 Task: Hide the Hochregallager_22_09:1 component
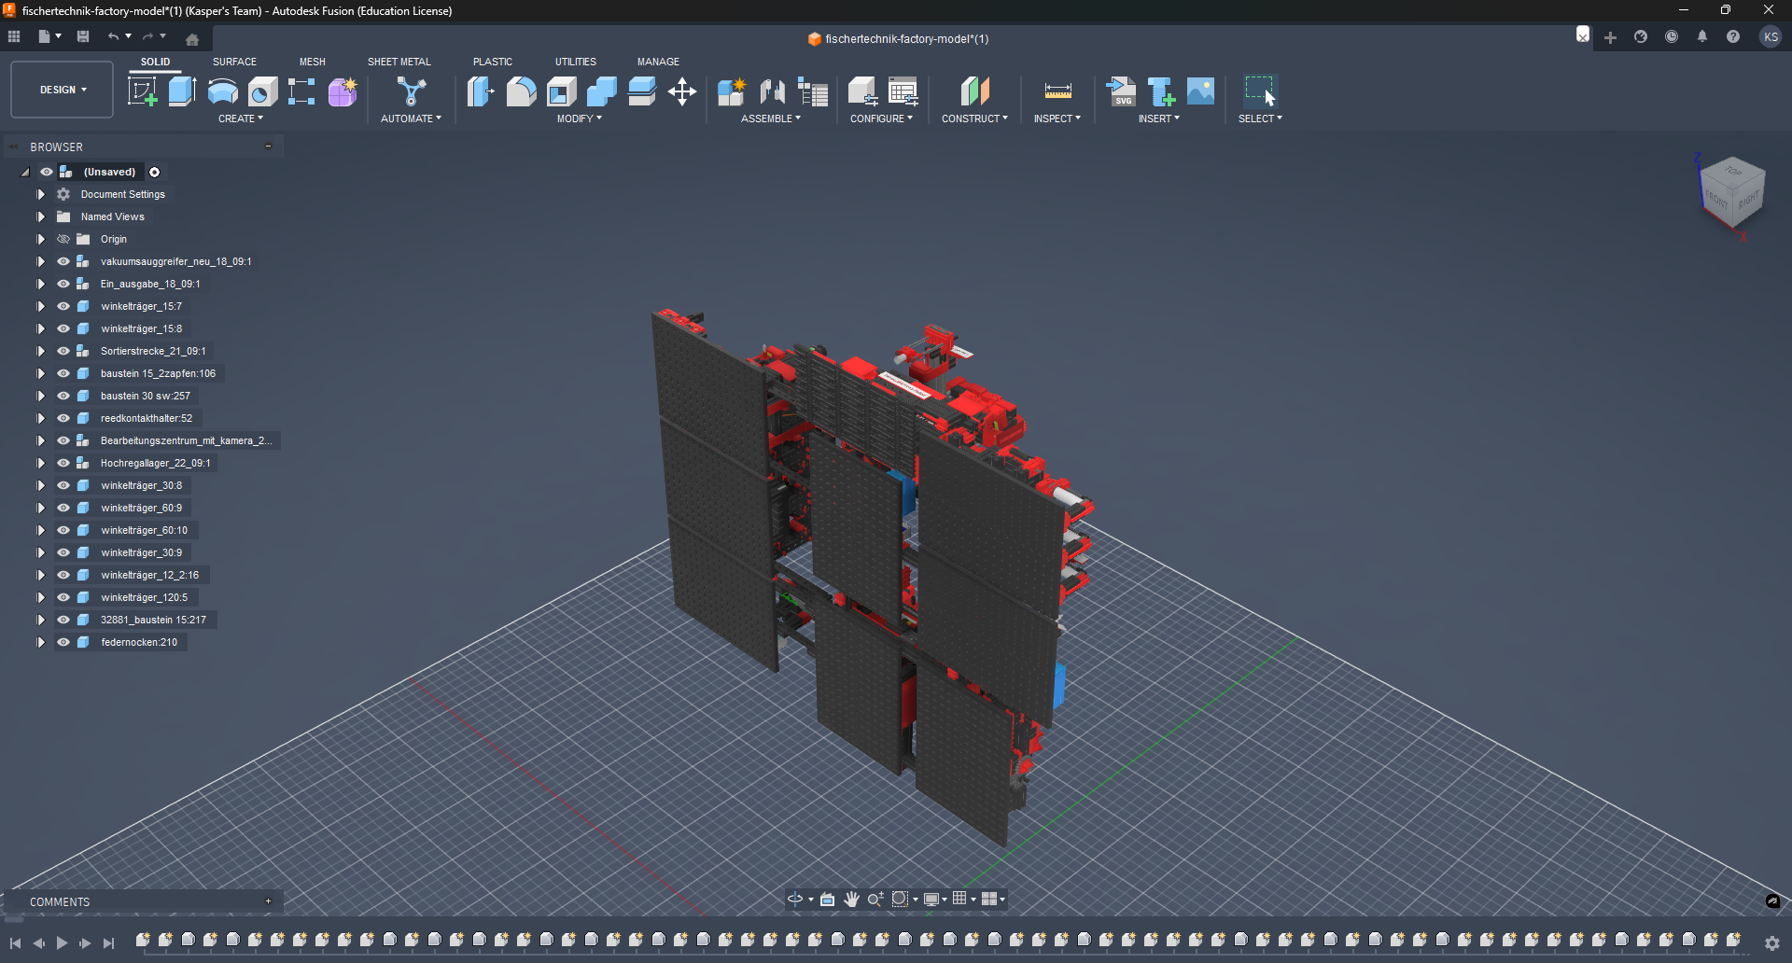[63, 463]
